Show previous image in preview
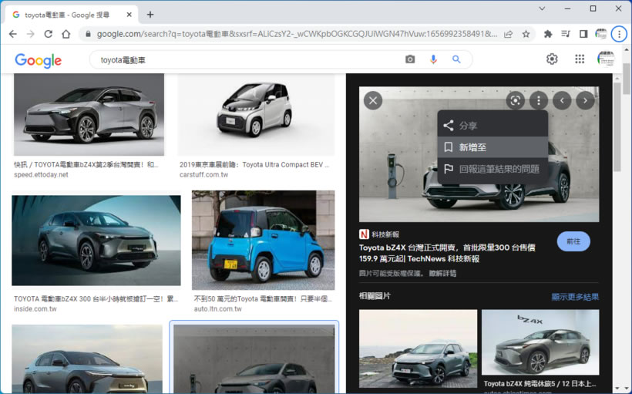The width and height of the screenshot is (632, 394). pos(562,100)
